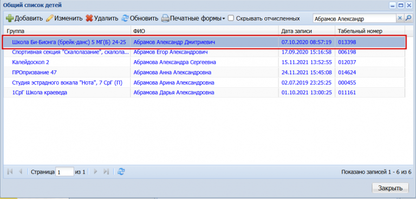Open the Печатные формы dropdown
Image resolution: width=416 pixels, height=199 pixels.
pos(193,18)
